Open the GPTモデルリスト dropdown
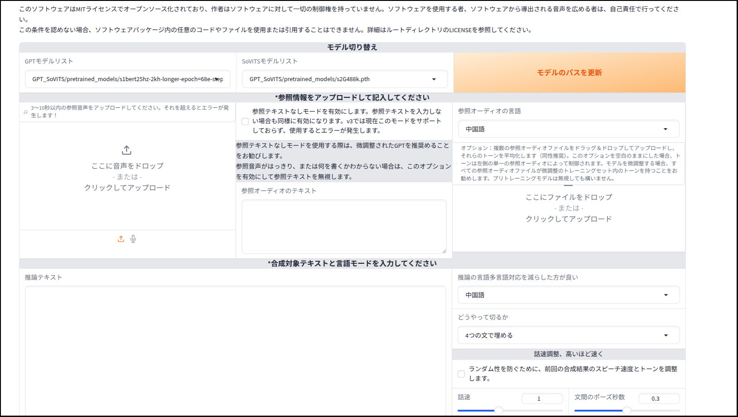738x417 pixels. click(127, 79)
